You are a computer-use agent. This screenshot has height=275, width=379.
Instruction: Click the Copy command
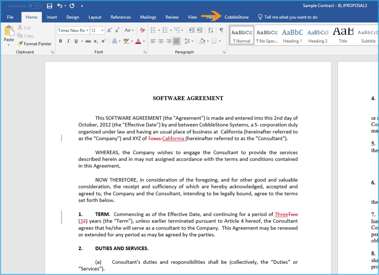25,36
